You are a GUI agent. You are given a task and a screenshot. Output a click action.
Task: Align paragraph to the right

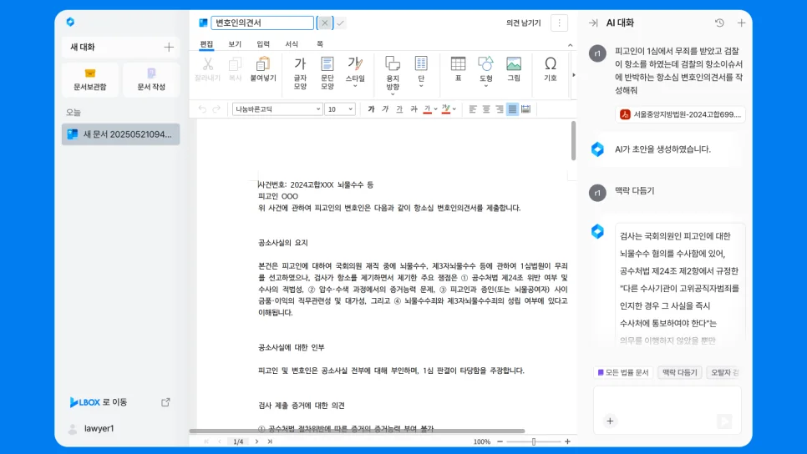click(500, 109)
